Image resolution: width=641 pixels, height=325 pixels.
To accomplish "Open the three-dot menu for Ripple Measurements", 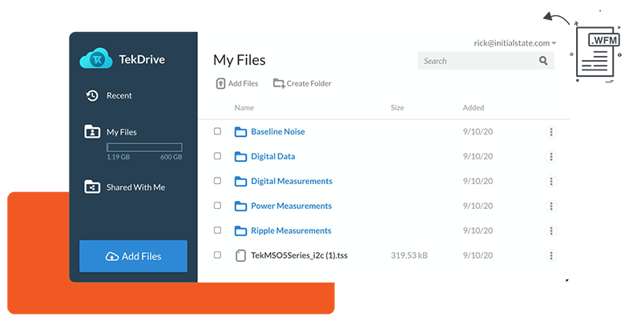I will point(551,231).
